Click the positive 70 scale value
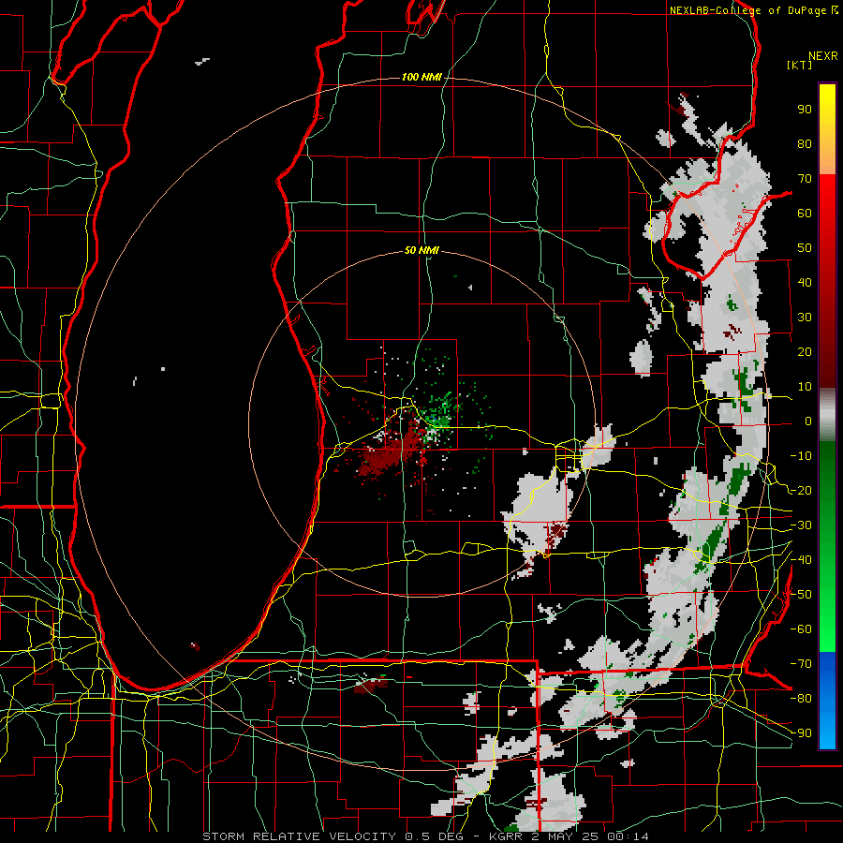 [x=805, y=179]
